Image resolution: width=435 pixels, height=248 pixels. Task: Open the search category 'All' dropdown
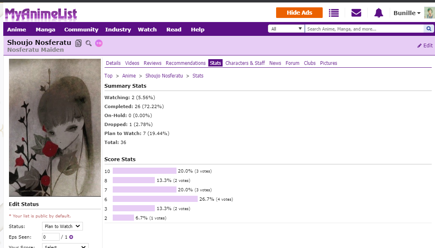tap(286, 29)
